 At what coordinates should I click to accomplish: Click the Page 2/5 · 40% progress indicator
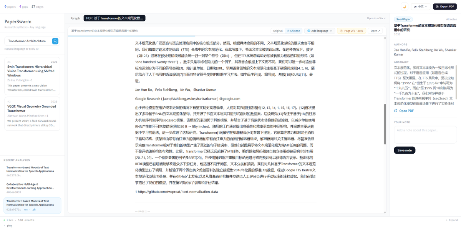pyautogui.click(x=351, y=31)
